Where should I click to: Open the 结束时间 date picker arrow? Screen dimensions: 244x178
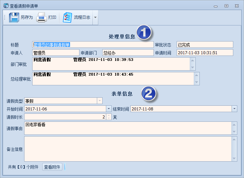(x=234, y=109)
